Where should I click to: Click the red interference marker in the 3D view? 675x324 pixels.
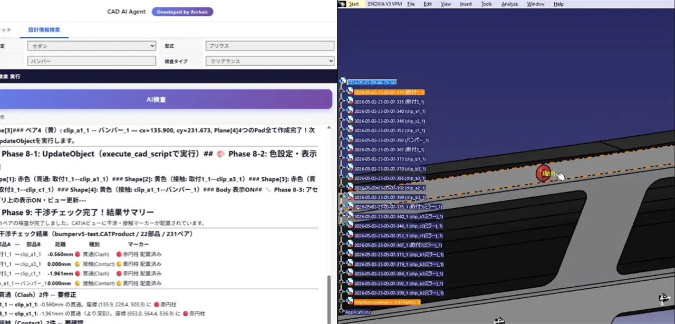(543, 174)
